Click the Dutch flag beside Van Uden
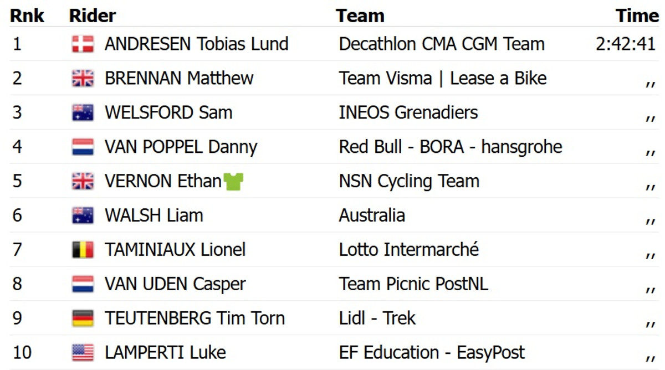 pos(83,284)
